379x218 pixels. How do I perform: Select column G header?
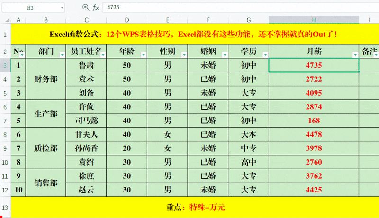[x=248, y=20]
